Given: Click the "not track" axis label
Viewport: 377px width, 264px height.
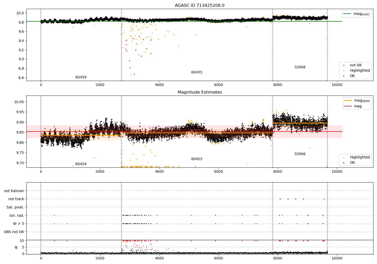Looking at the screenshot, I should pos(16,199).
